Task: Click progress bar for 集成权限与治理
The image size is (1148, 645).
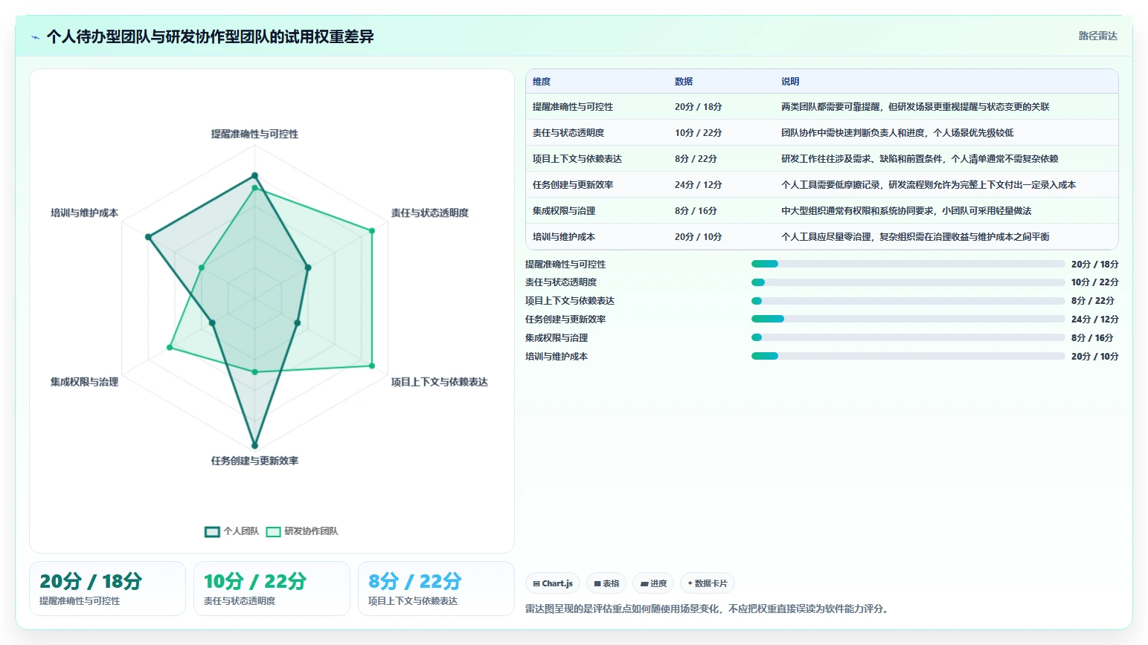Action: [x=908, y=337]
